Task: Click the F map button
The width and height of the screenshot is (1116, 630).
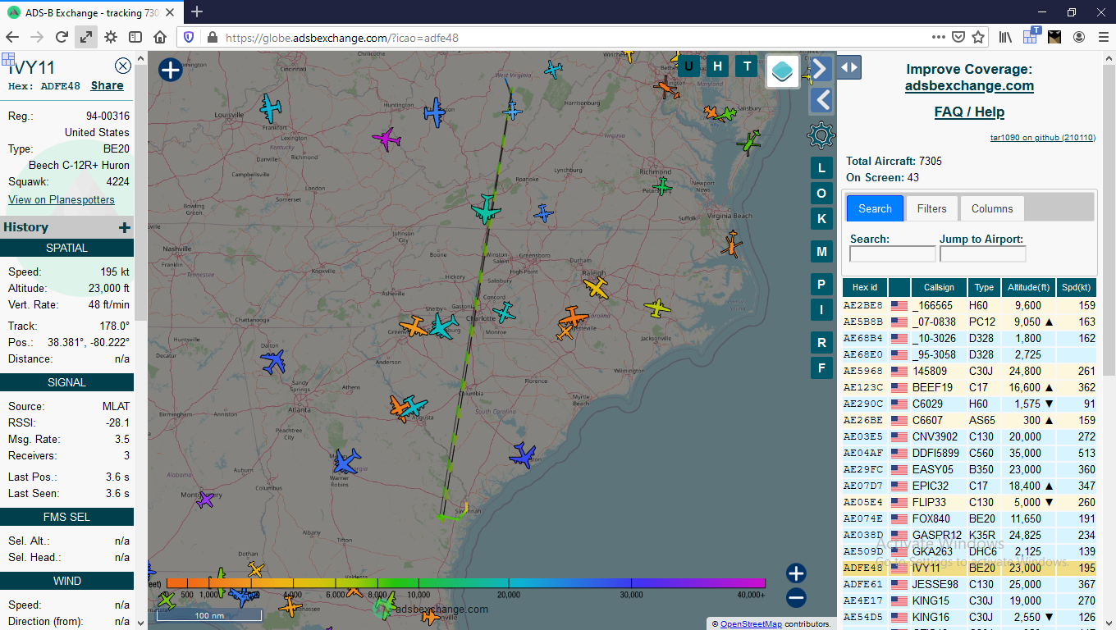Action: (x=821, y=367)
